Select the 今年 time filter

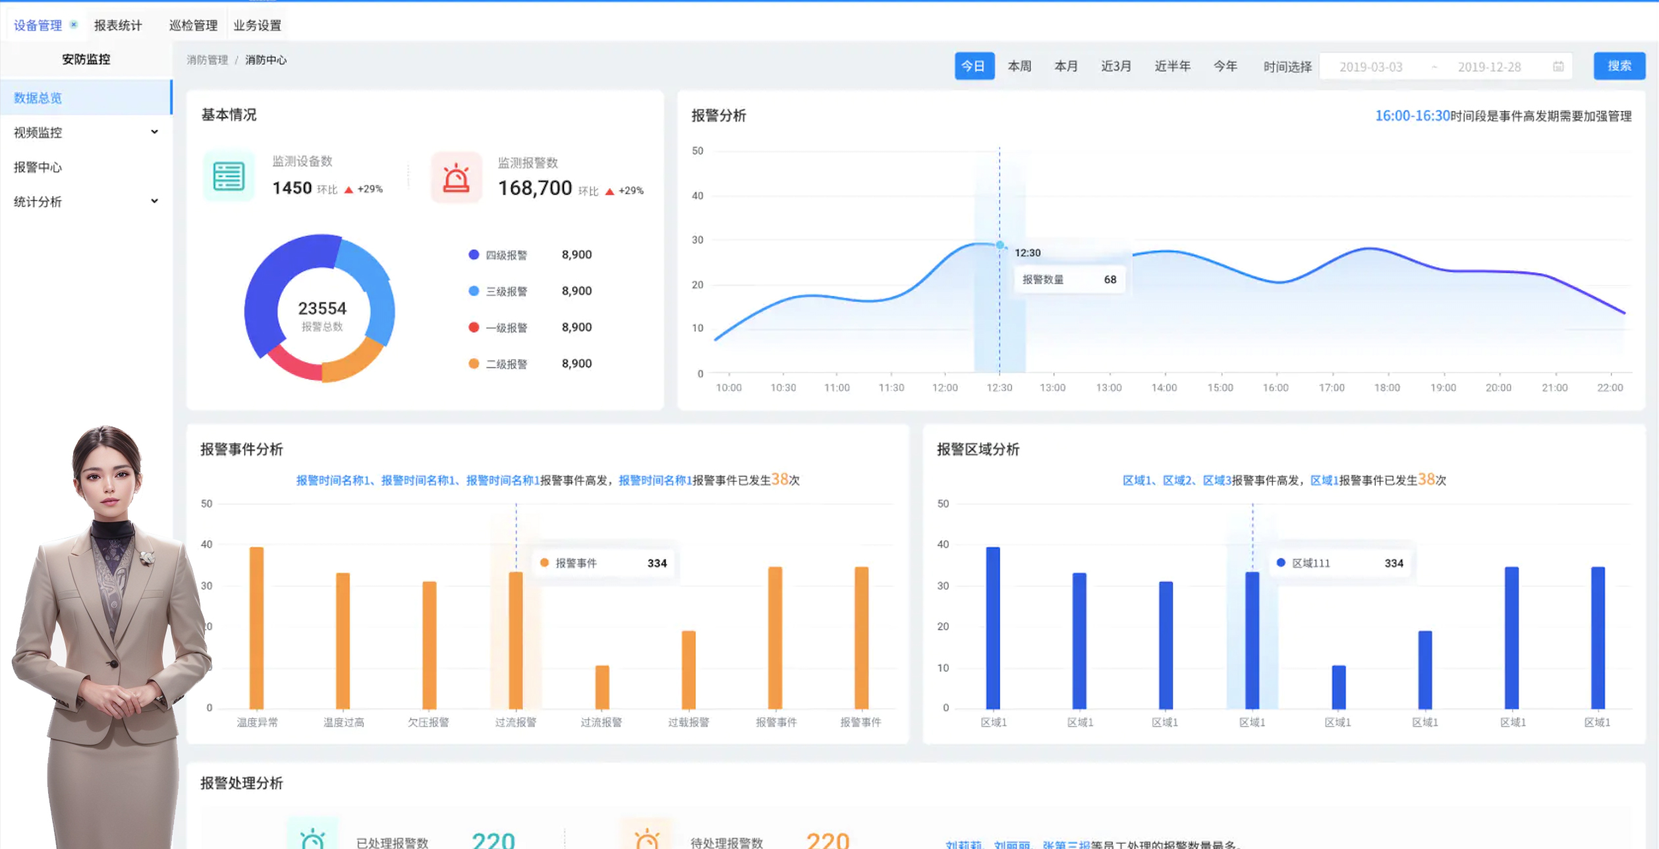[1225, 66]
